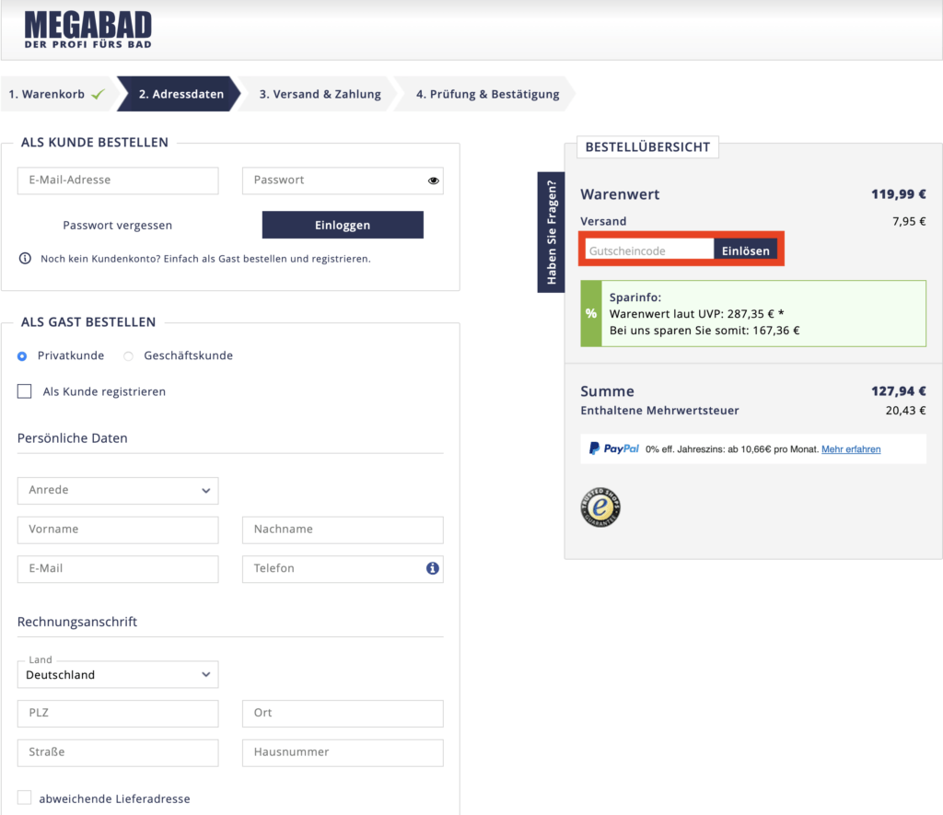
Task: Focus the Straße field
Action: (118, 753)
